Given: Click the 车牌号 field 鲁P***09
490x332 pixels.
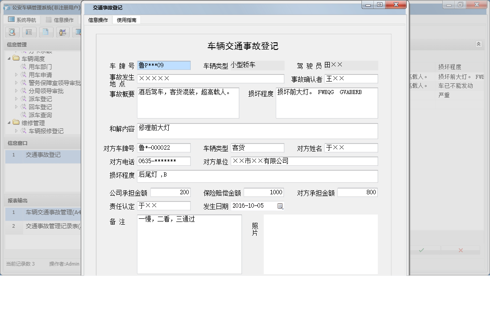Looking at the screenshot, I should [x=164, y=65].
